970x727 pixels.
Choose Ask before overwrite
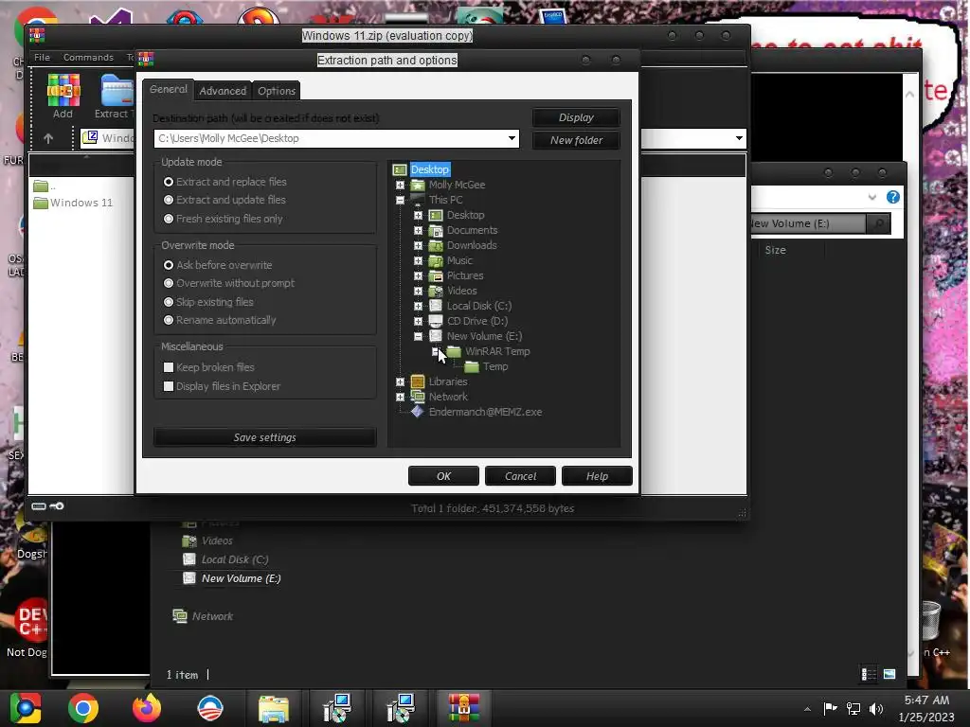coord(217,265)
